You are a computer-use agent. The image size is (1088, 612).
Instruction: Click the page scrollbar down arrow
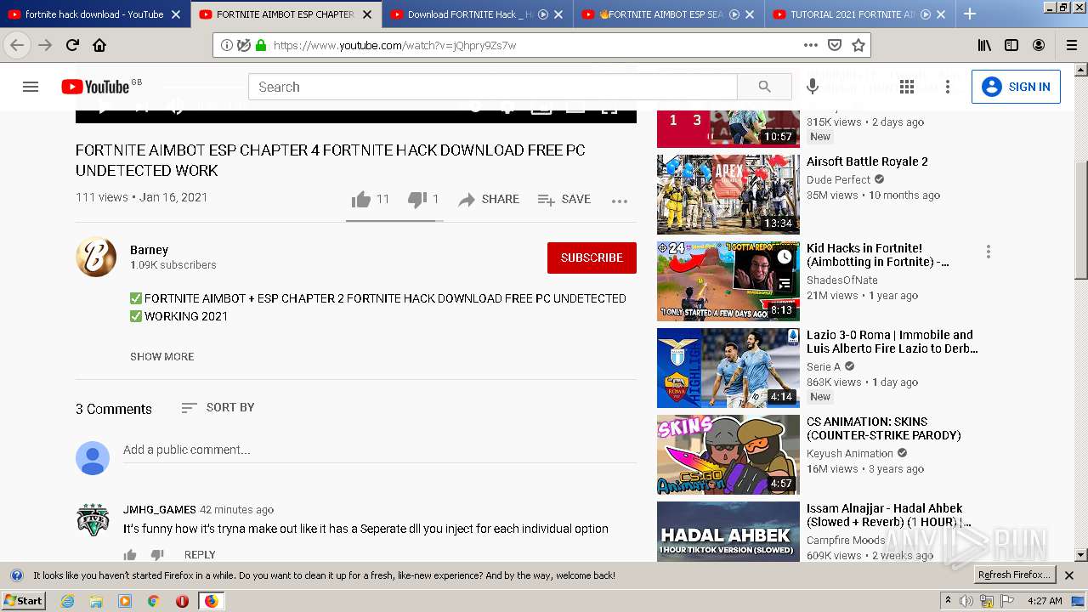pos(1081,555)
